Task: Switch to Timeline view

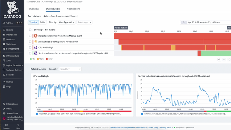Action: (33, 22)
